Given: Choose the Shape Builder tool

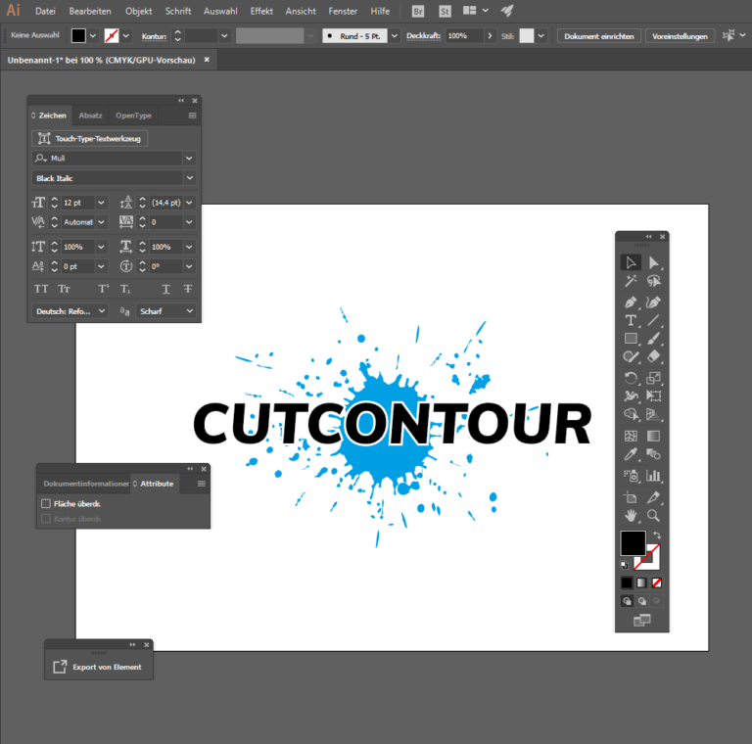Looking at the screenshot, I should [x=631, y=414].
